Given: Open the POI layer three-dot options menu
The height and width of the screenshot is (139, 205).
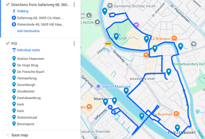Looking at the screenshot, I should tap(74, 44).
